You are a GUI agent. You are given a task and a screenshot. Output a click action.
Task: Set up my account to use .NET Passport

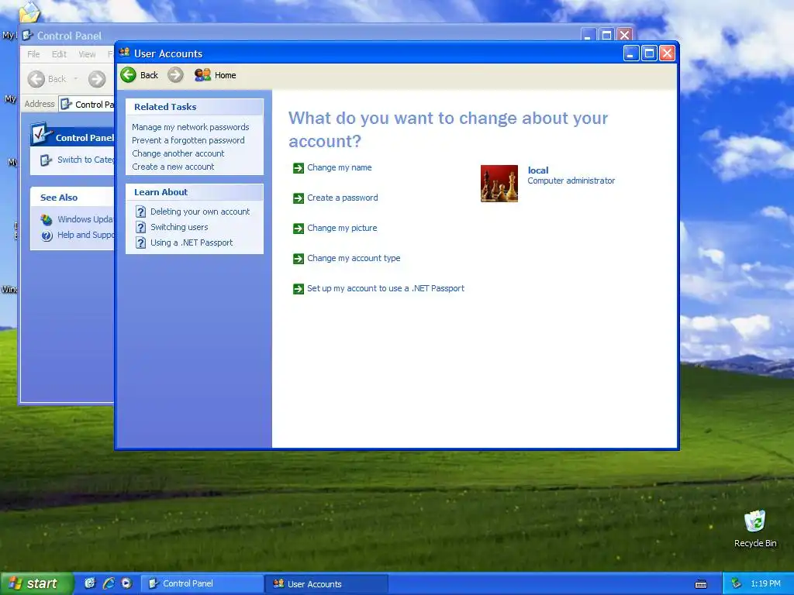[385, 288]
